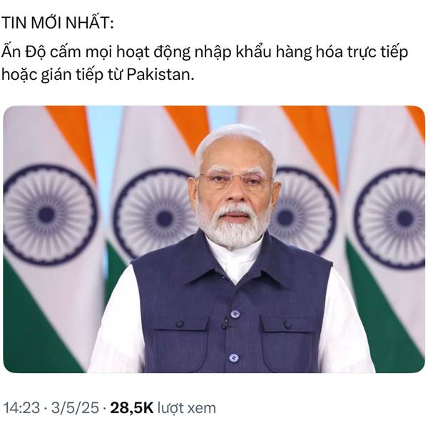Click the lower button on the navy vest

(234, 357)
